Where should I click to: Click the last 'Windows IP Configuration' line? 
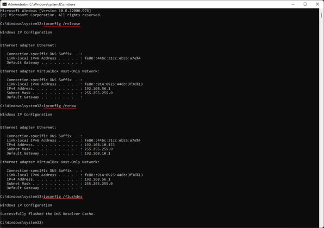tap(26, 205)
